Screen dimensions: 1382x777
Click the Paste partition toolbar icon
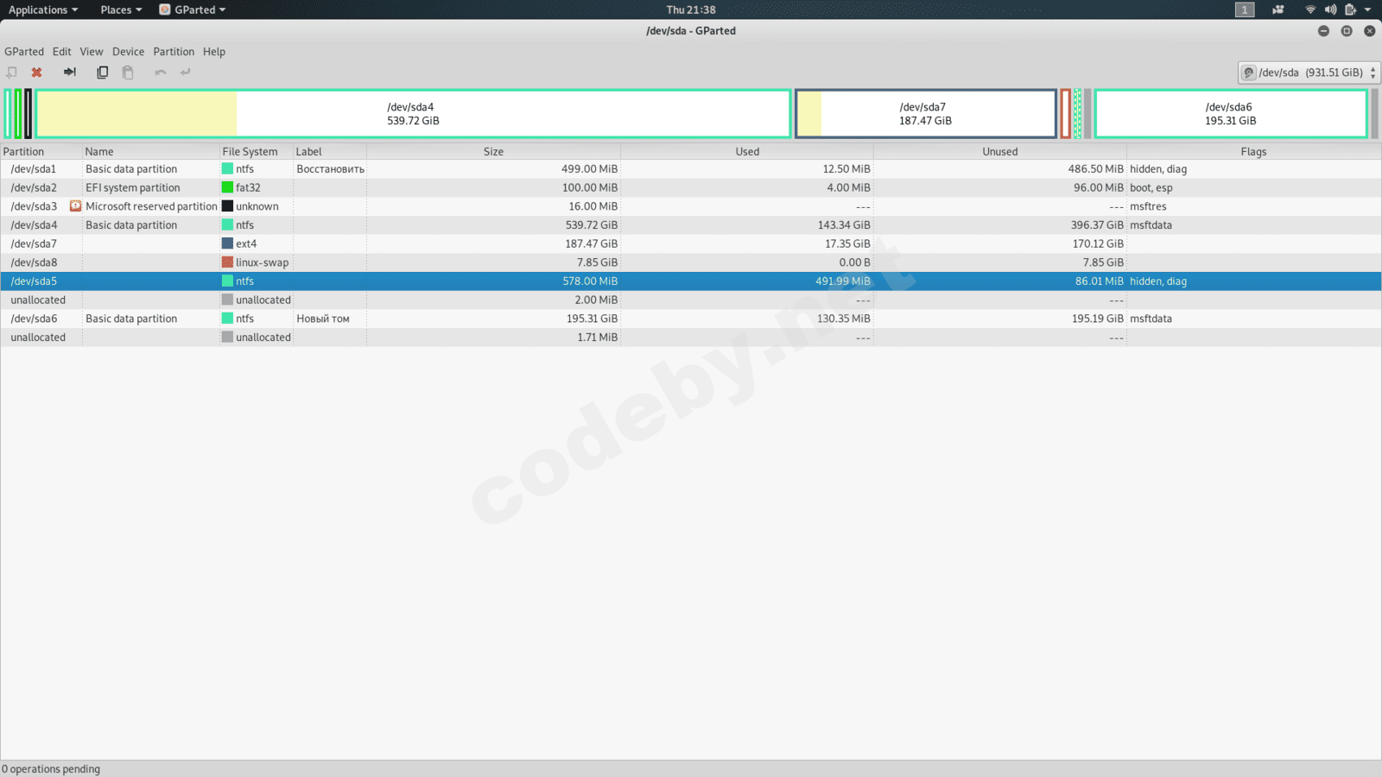128,73
